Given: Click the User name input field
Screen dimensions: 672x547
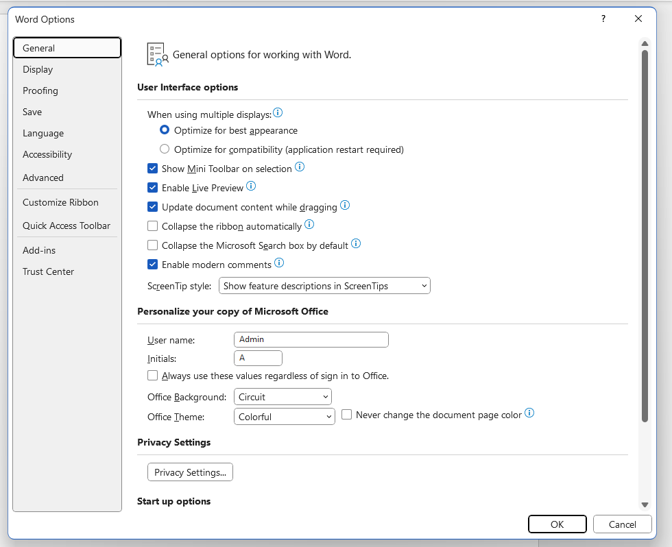Looking at the screenshot, I should click(311, 339).
